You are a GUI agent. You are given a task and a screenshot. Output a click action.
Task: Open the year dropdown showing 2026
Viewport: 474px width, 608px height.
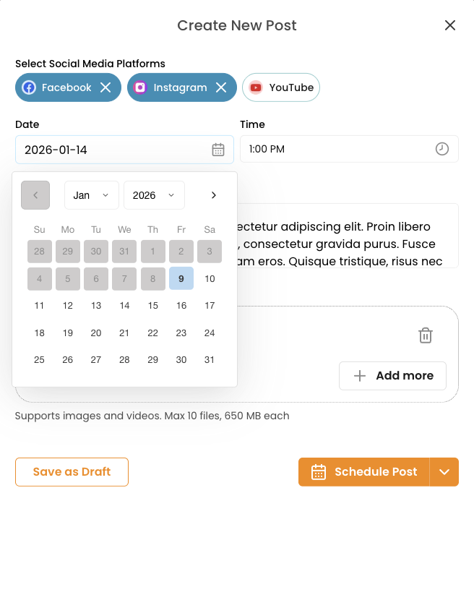tap(154, 194)
